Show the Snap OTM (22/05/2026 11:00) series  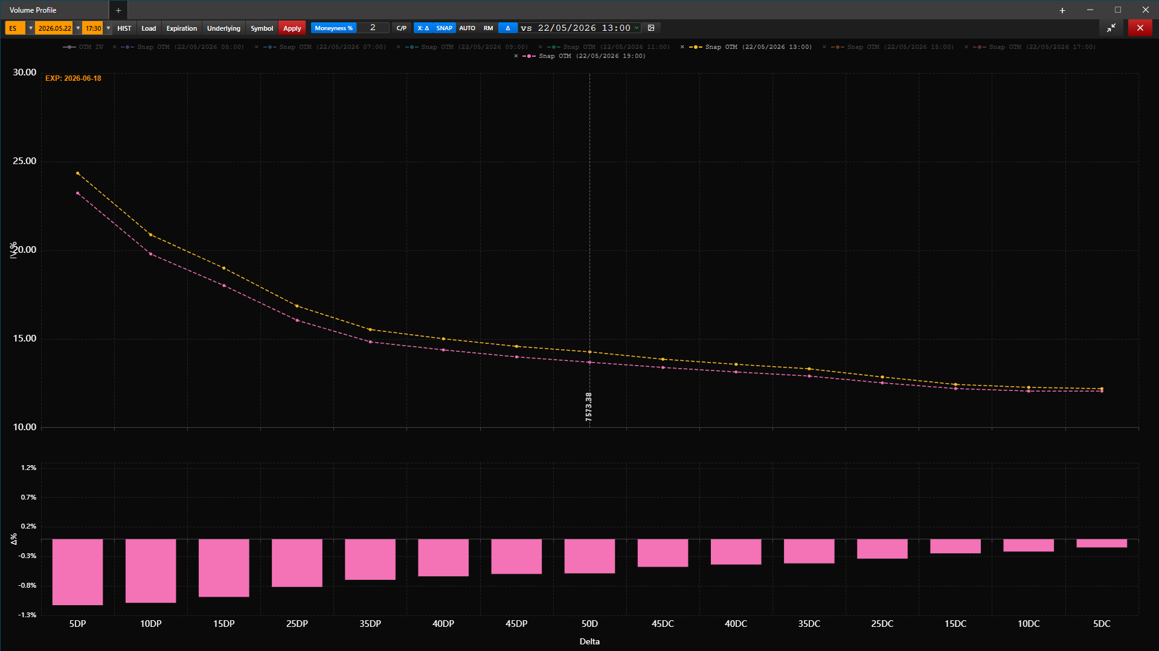pyautogui.click(x=608, y=47)
